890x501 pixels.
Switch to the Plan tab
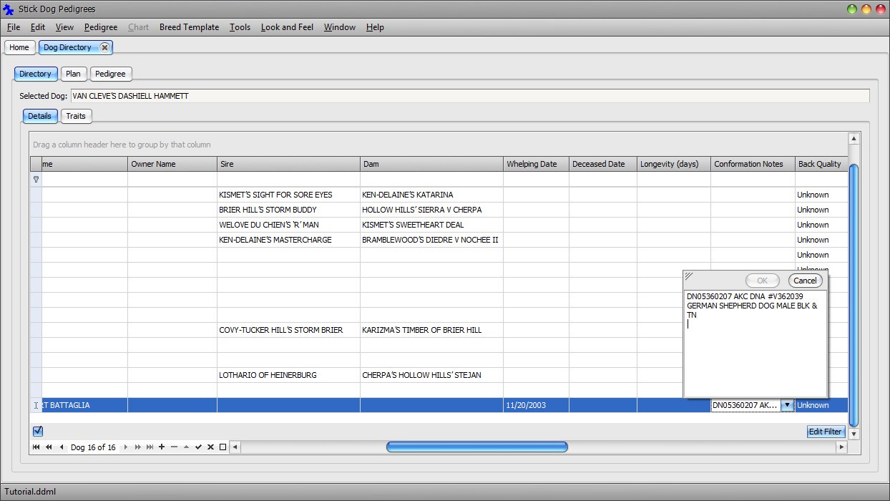click(73, 74)
